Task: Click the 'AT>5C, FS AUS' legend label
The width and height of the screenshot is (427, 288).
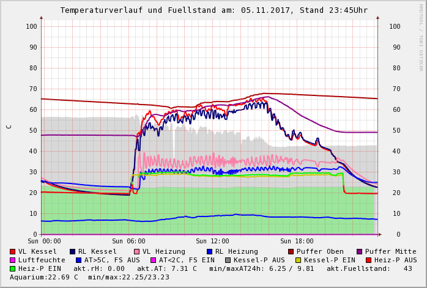Action: click(112, 260)
